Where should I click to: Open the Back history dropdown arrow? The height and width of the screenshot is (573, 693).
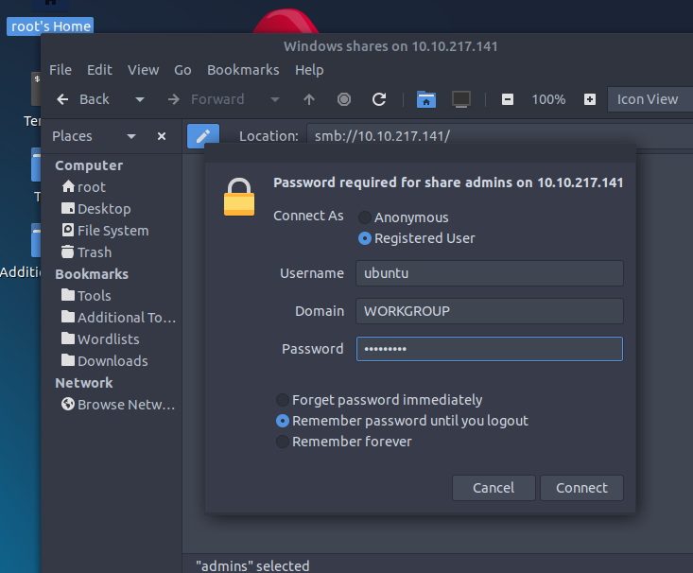pyautogui.click(x=140, y=99)
